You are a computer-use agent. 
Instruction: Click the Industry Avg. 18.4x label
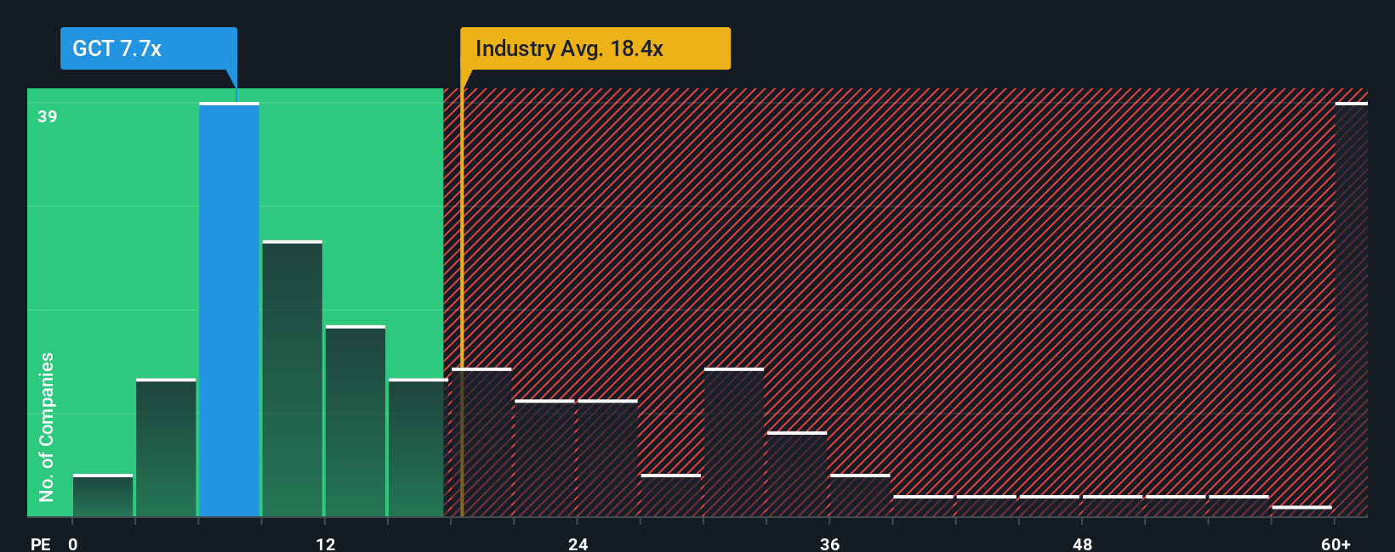(595, 48)
